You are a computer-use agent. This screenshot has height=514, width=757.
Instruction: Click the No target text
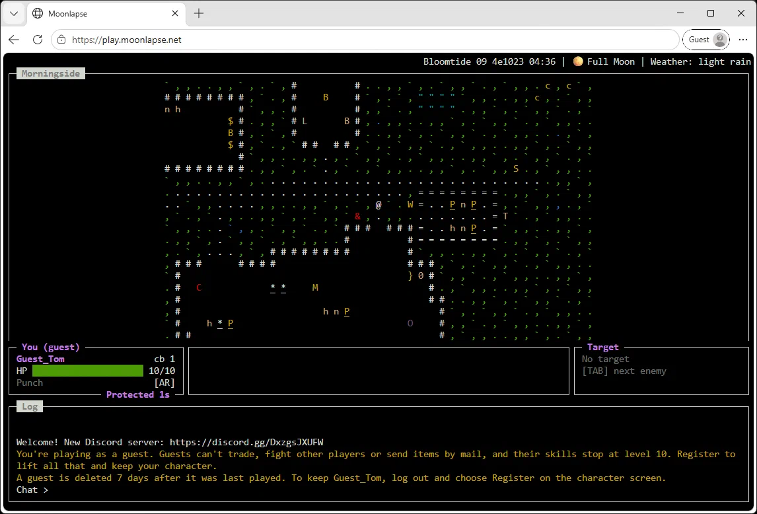click(606, 359)
